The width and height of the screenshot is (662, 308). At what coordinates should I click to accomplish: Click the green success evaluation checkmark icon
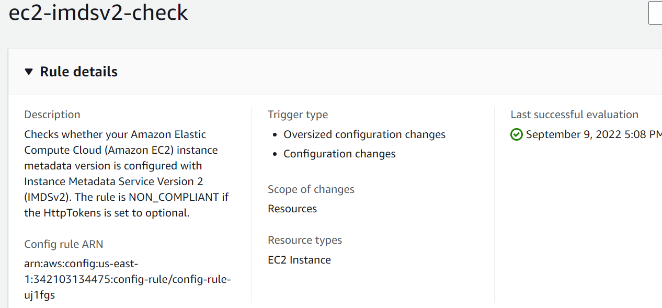tap(516, 134)
